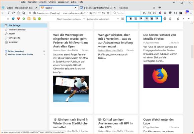The height and width of the screenshot is (134, 194).
Task: Click the browser home icon
Action: [24, 13]
